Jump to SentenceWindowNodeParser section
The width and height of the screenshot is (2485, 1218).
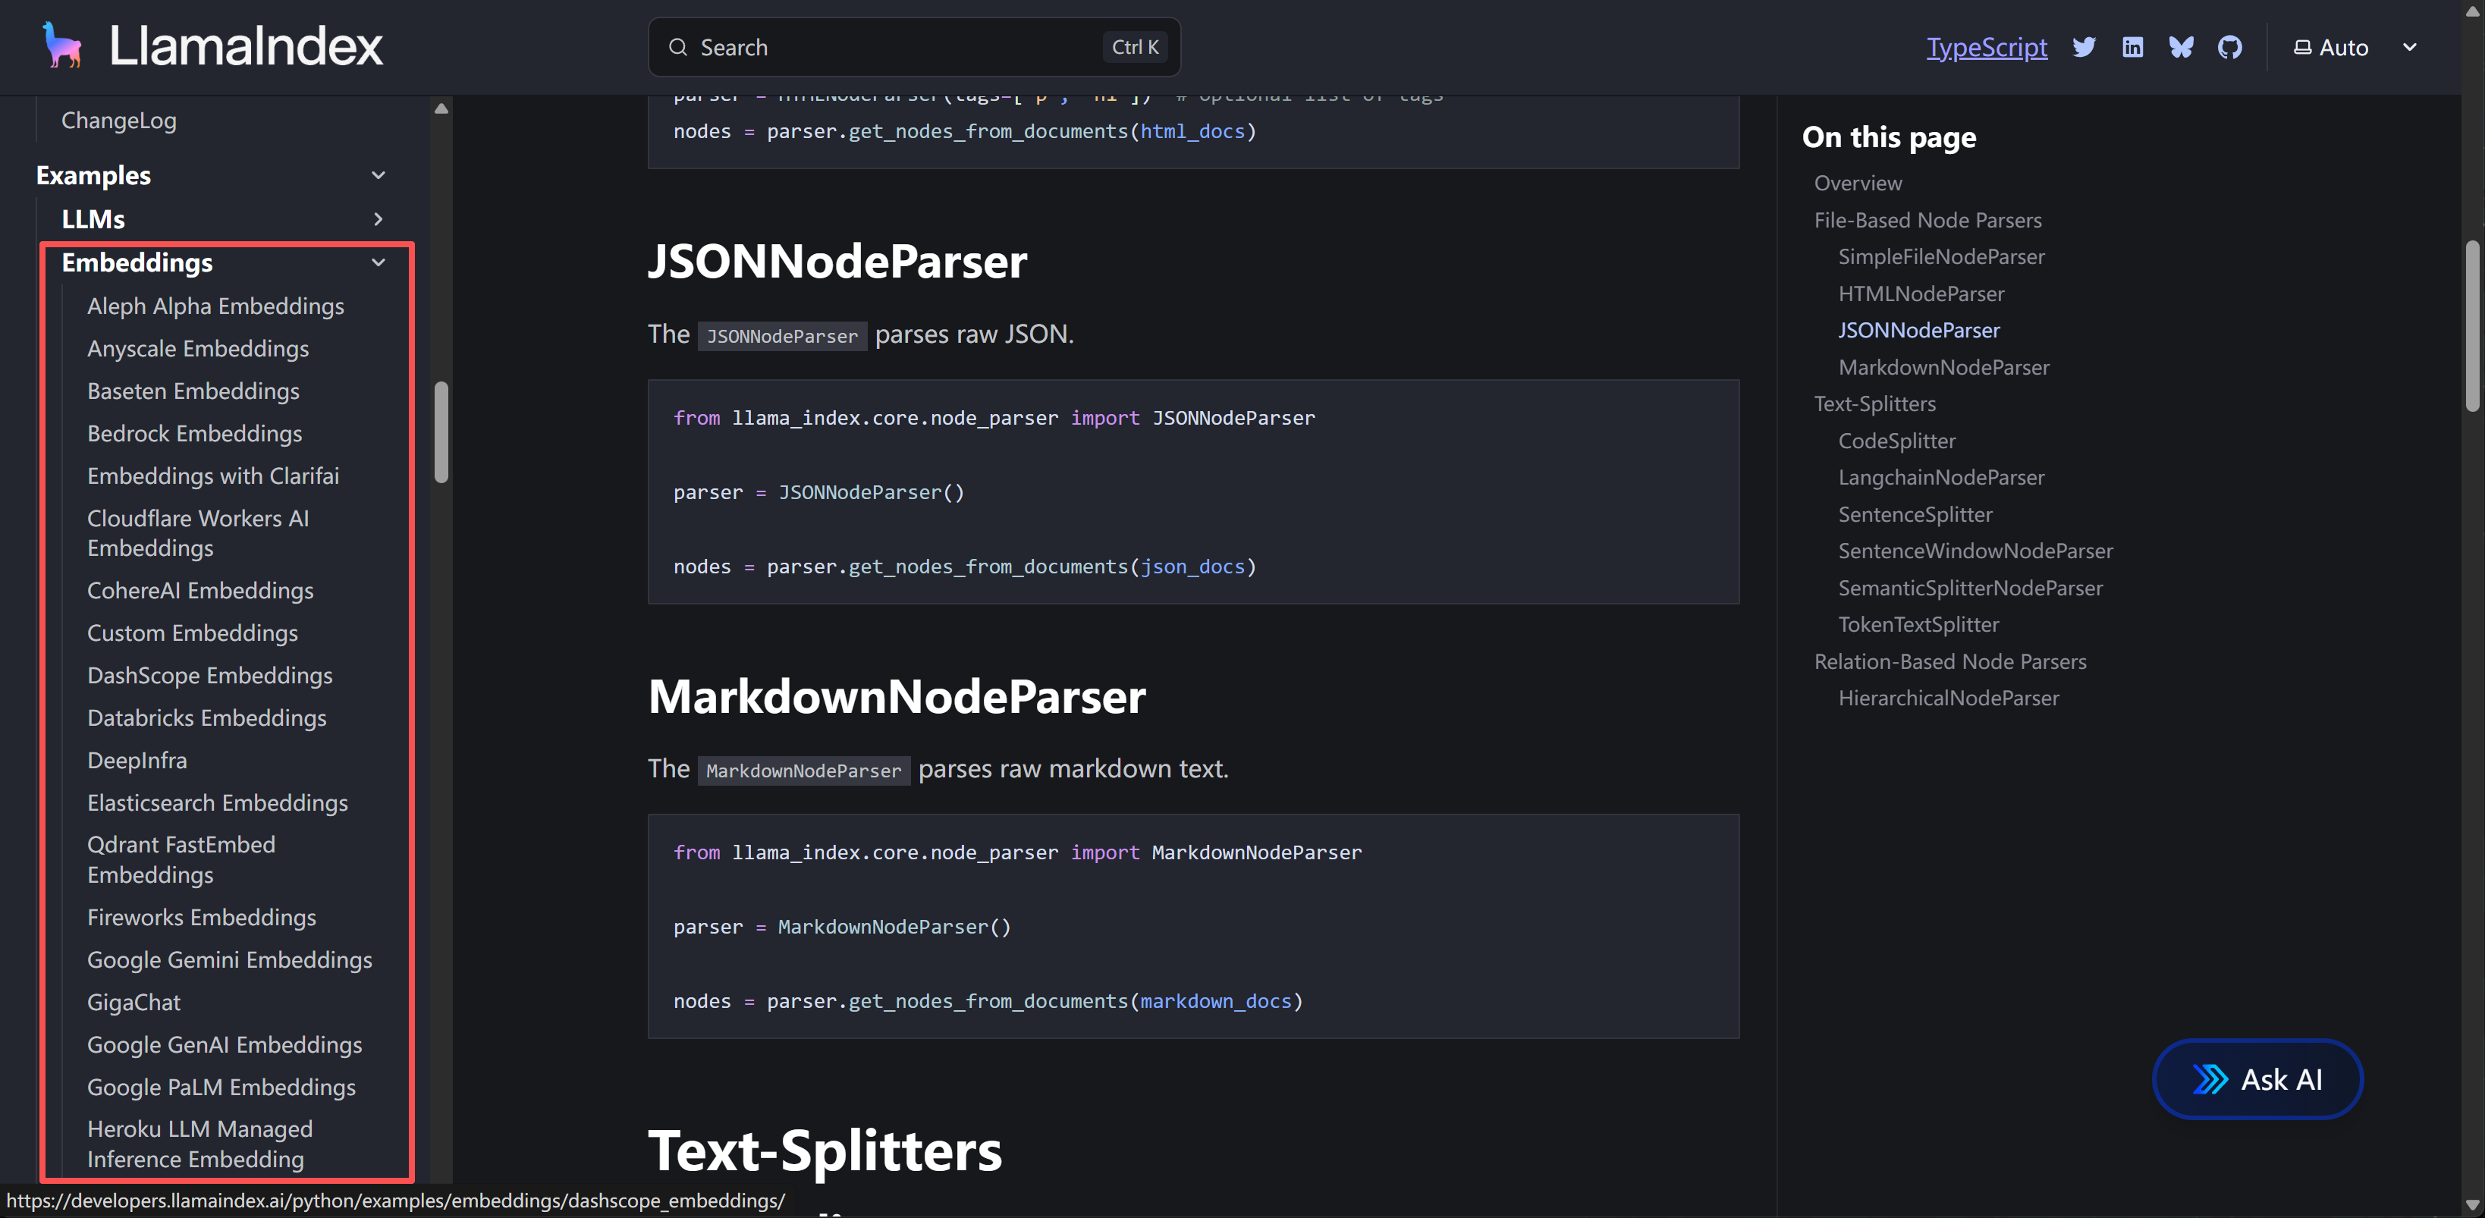1976,551
